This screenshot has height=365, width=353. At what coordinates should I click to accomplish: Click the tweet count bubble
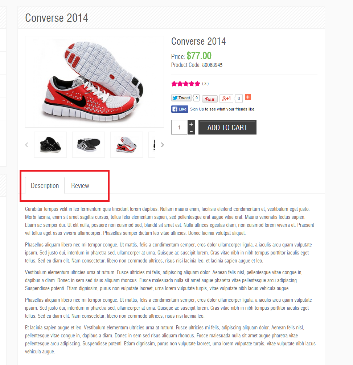196,98
